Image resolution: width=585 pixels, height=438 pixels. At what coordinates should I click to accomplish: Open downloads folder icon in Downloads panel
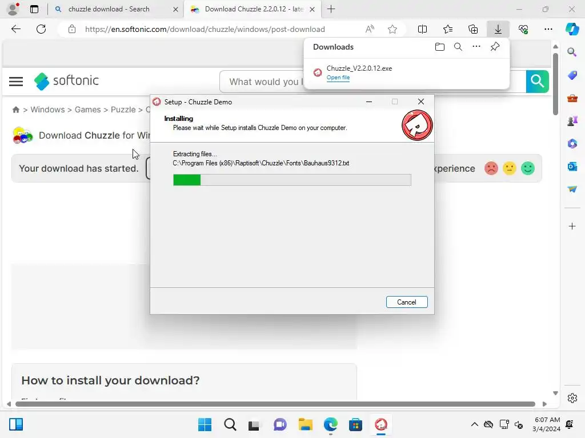(x=439, y=47)
